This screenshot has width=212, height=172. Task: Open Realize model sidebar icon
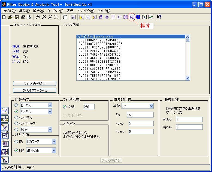pyautogui.click(x=5, y=135)
